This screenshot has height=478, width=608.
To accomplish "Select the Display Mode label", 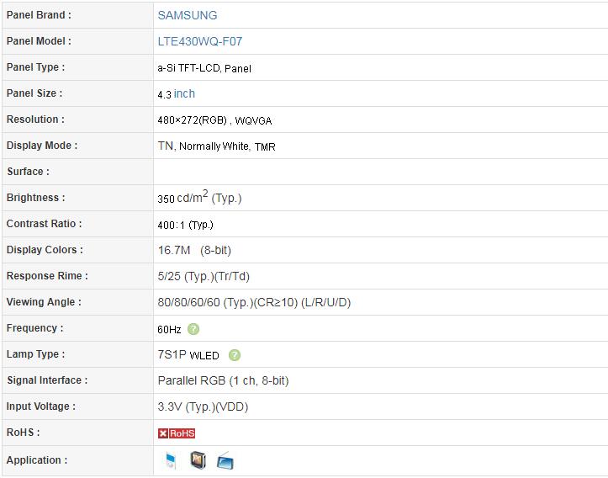I will click(42, 146).
